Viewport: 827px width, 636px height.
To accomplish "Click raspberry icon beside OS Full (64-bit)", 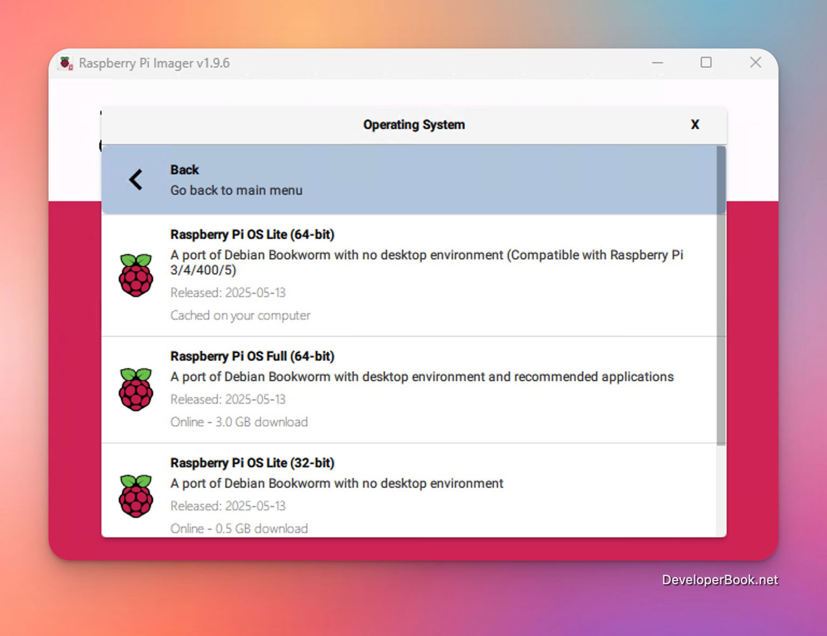I will (136, 389).
